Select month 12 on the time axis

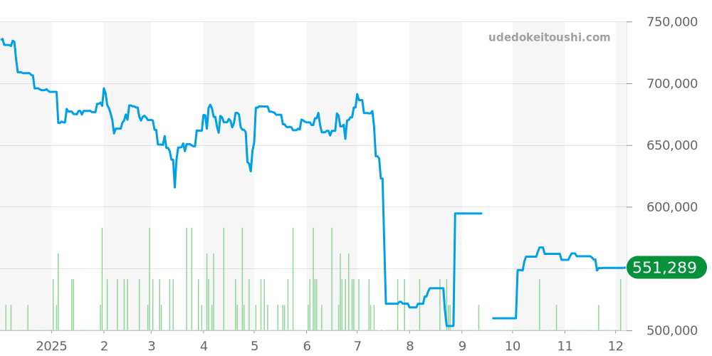tap(616, 346)
